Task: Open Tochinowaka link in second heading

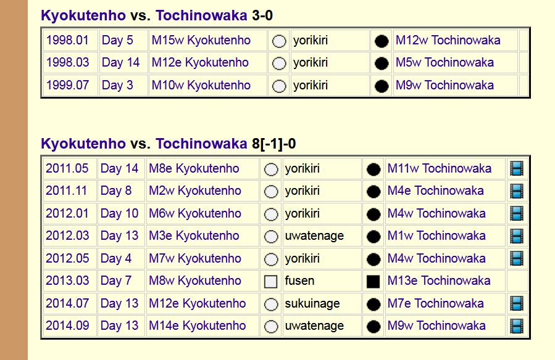Action: 201,144
